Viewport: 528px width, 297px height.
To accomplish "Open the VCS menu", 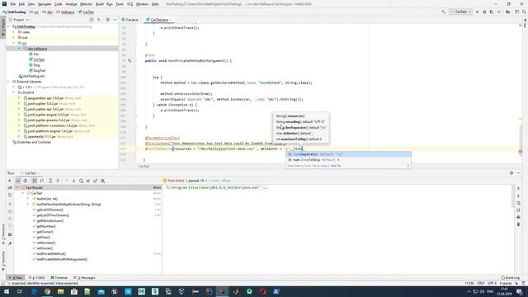I will click(130, 4).
